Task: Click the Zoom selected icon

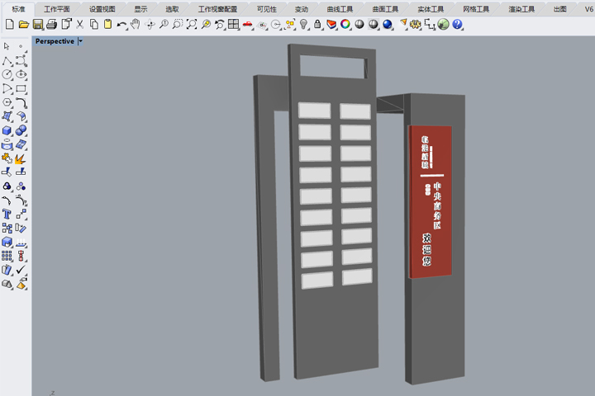Action: (206, 25)
